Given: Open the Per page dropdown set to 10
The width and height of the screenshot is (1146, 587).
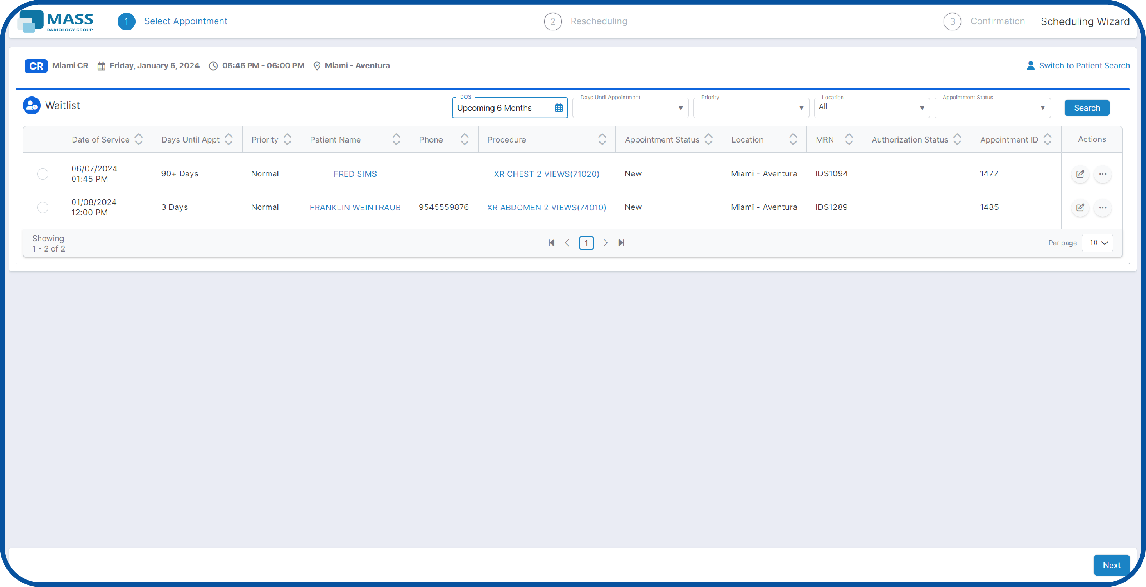Looking at the screenshot, I should click(1097, 243).
